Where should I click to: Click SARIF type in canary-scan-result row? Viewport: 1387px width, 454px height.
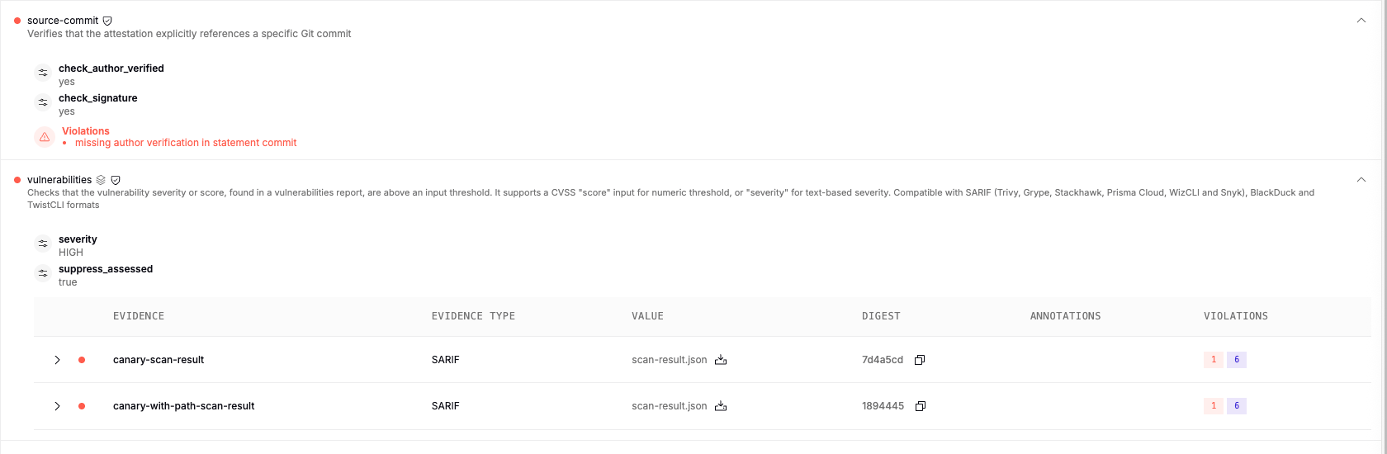446,360
